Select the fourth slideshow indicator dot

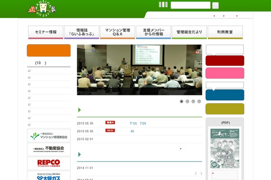coord(199,101)
